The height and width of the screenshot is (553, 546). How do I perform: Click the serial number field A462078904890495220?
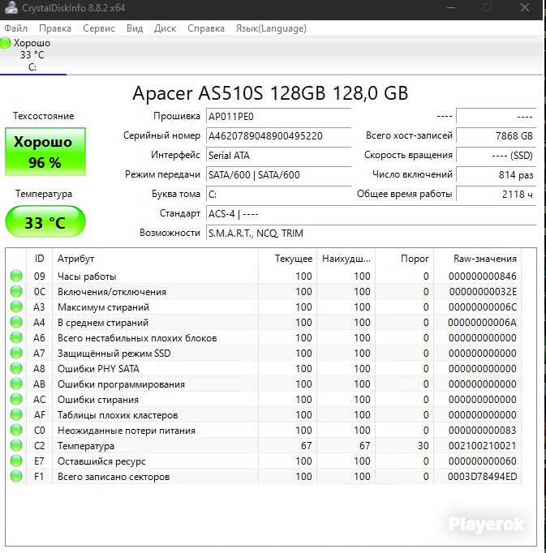click(278, 135)
